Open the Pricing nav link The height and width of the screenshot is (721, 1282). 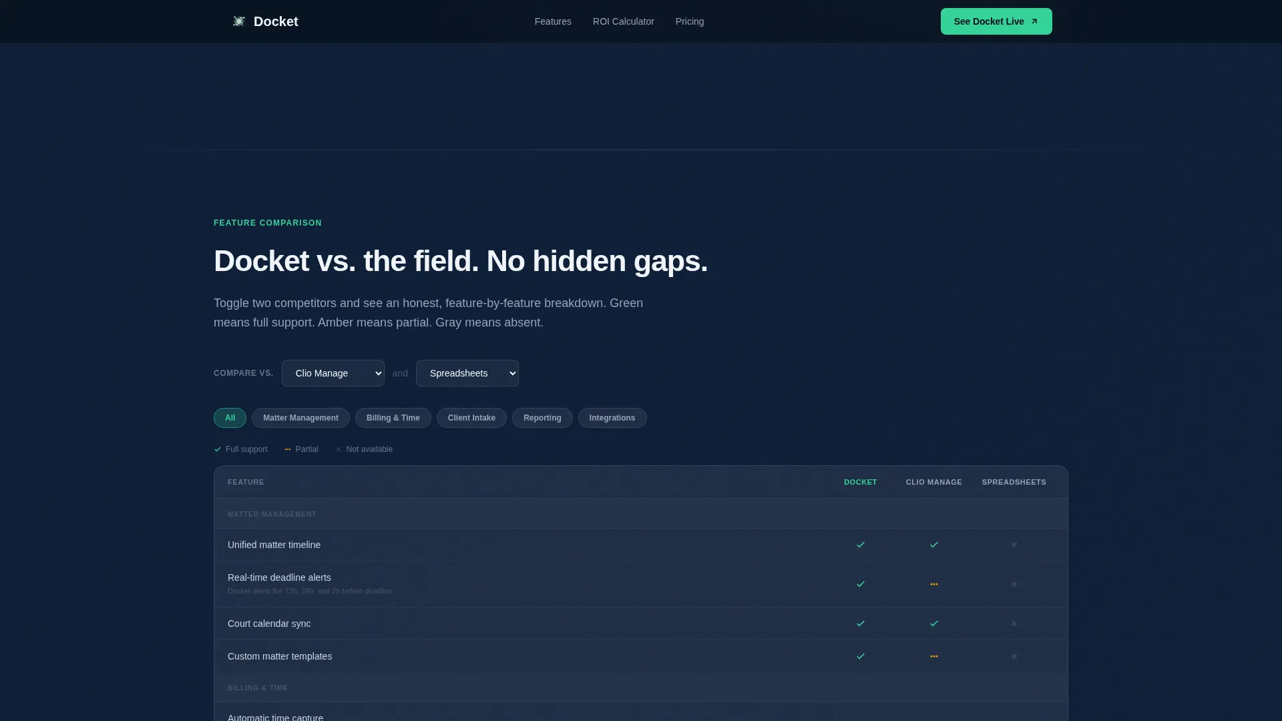[x=690, y=21]
